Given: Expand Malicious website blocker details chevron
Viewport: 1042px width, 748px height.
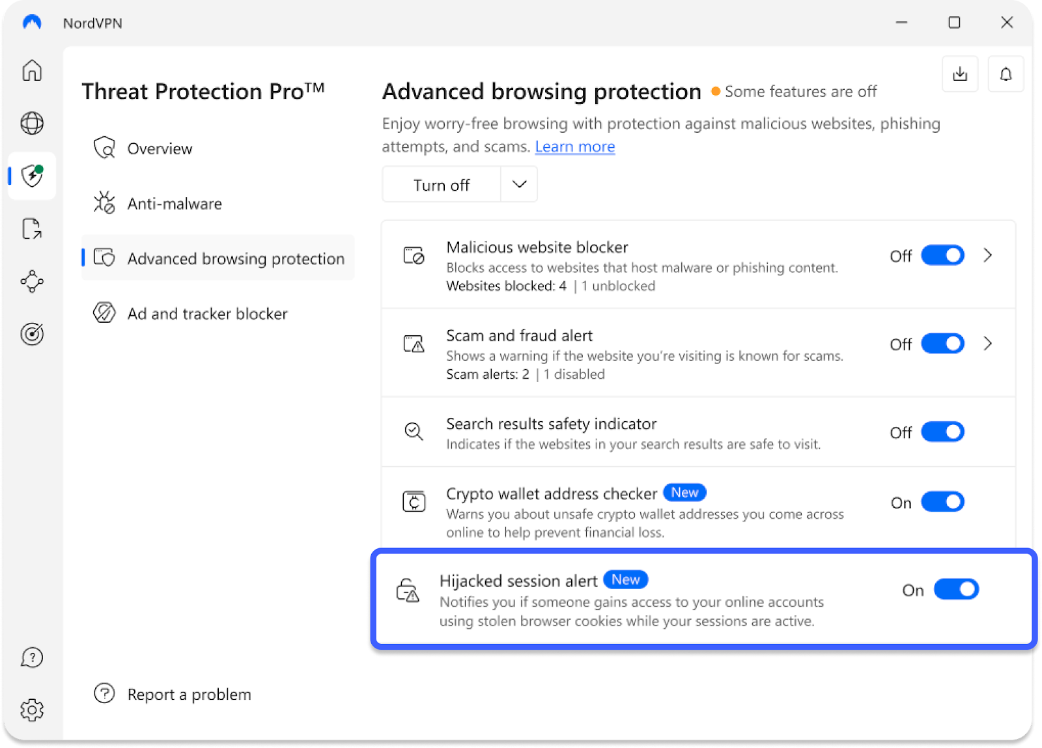Looking at the screenshot, I should pyautogui.click(x=987, y=255).
